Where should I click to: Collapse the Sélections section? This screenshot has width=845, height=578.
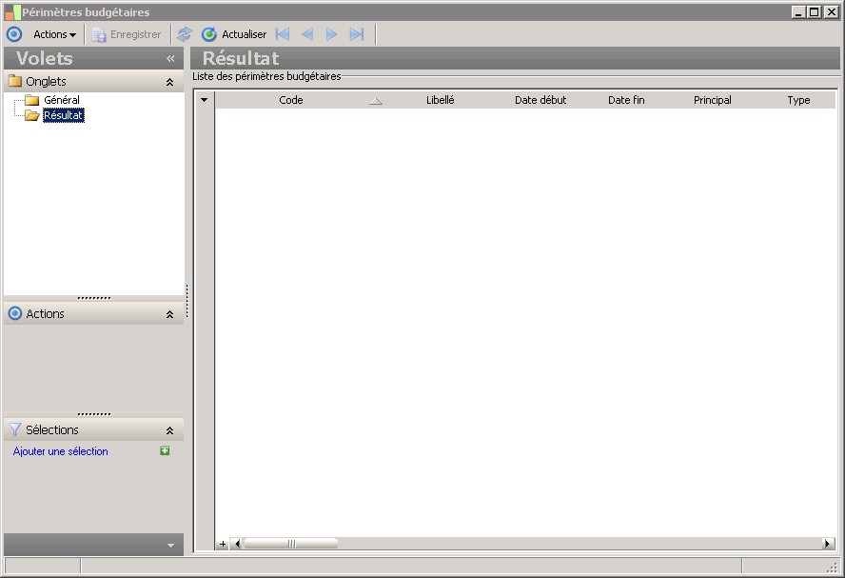[x=169, y=430]
